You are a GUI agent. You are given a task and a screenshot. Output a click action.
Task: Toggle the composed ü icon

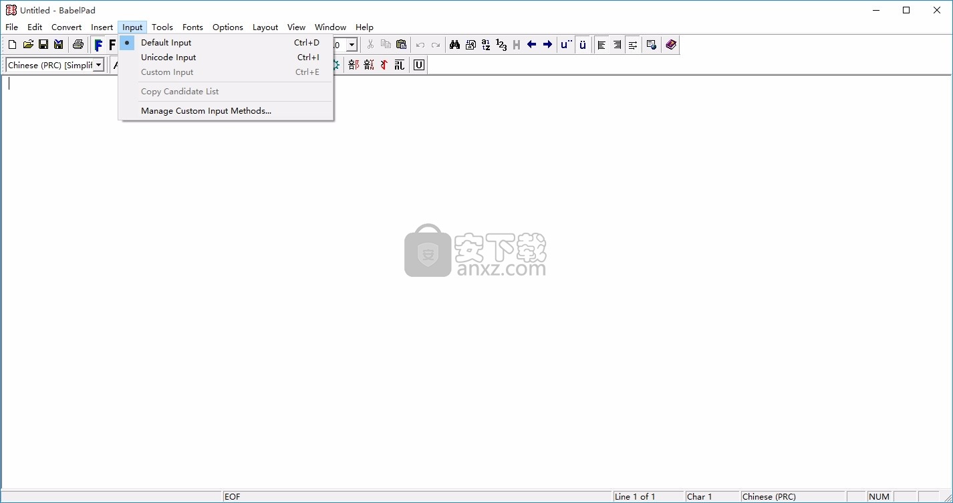[x=583, y=45]
